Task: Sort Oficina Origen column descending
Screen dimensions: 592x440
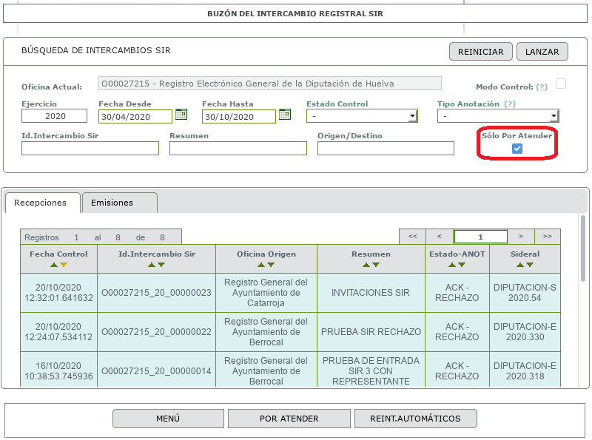Action: 271,265
